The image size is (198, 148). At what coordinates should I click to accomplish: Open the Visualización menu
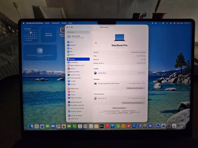(55, 23)
